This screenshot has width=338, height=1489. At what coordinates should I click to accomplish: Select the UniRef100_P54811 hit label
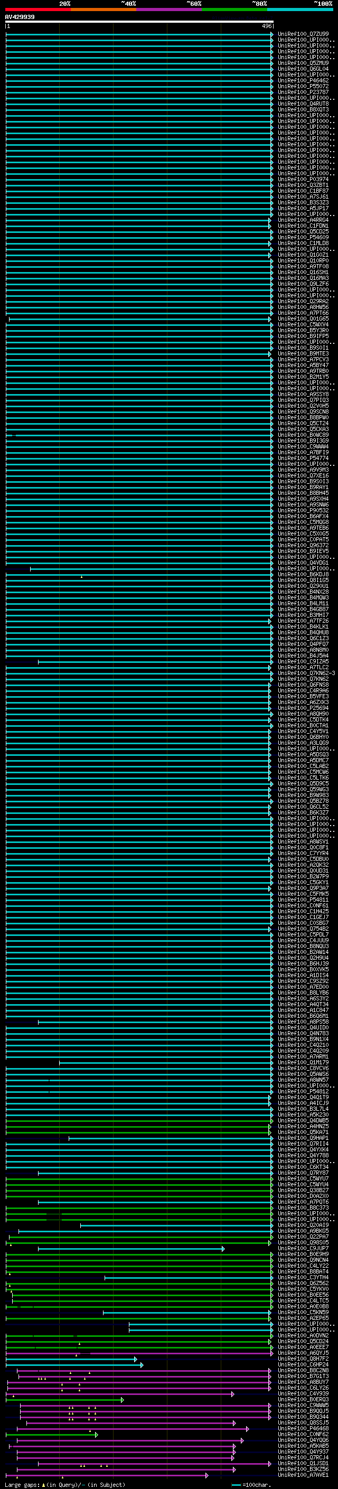[x=303, y=900]
